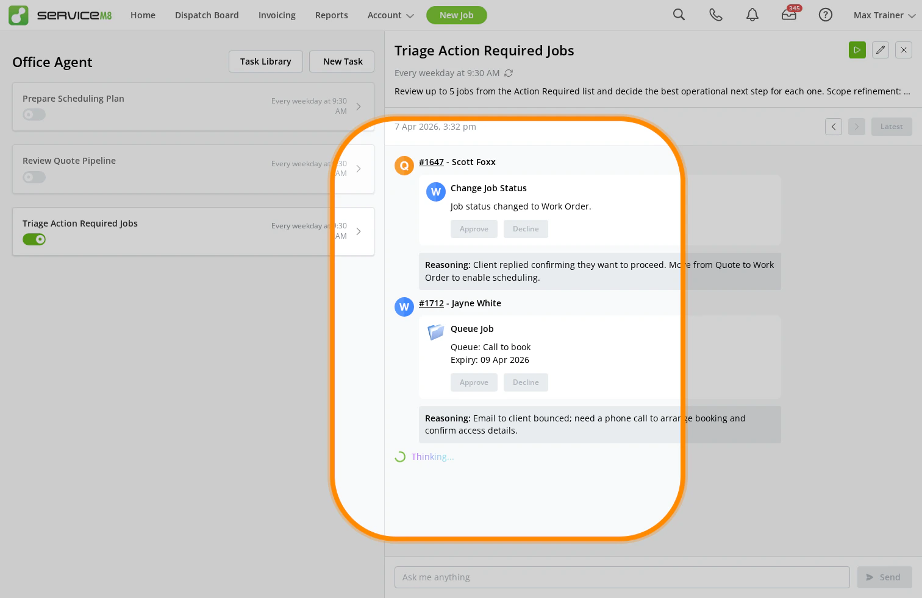Open the search magnifier icon
The height and width of the screenshot is (598, 922).
pyautogui.click(x=679, y=15)
